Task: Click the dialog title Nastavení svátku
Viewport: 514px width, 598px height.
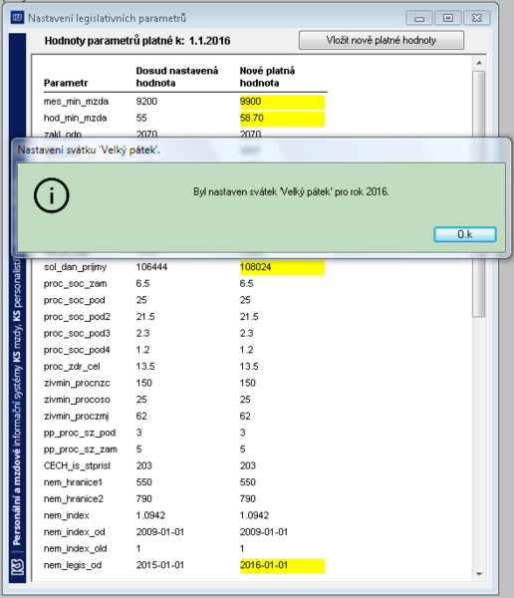Action: [x=89, y=149]
